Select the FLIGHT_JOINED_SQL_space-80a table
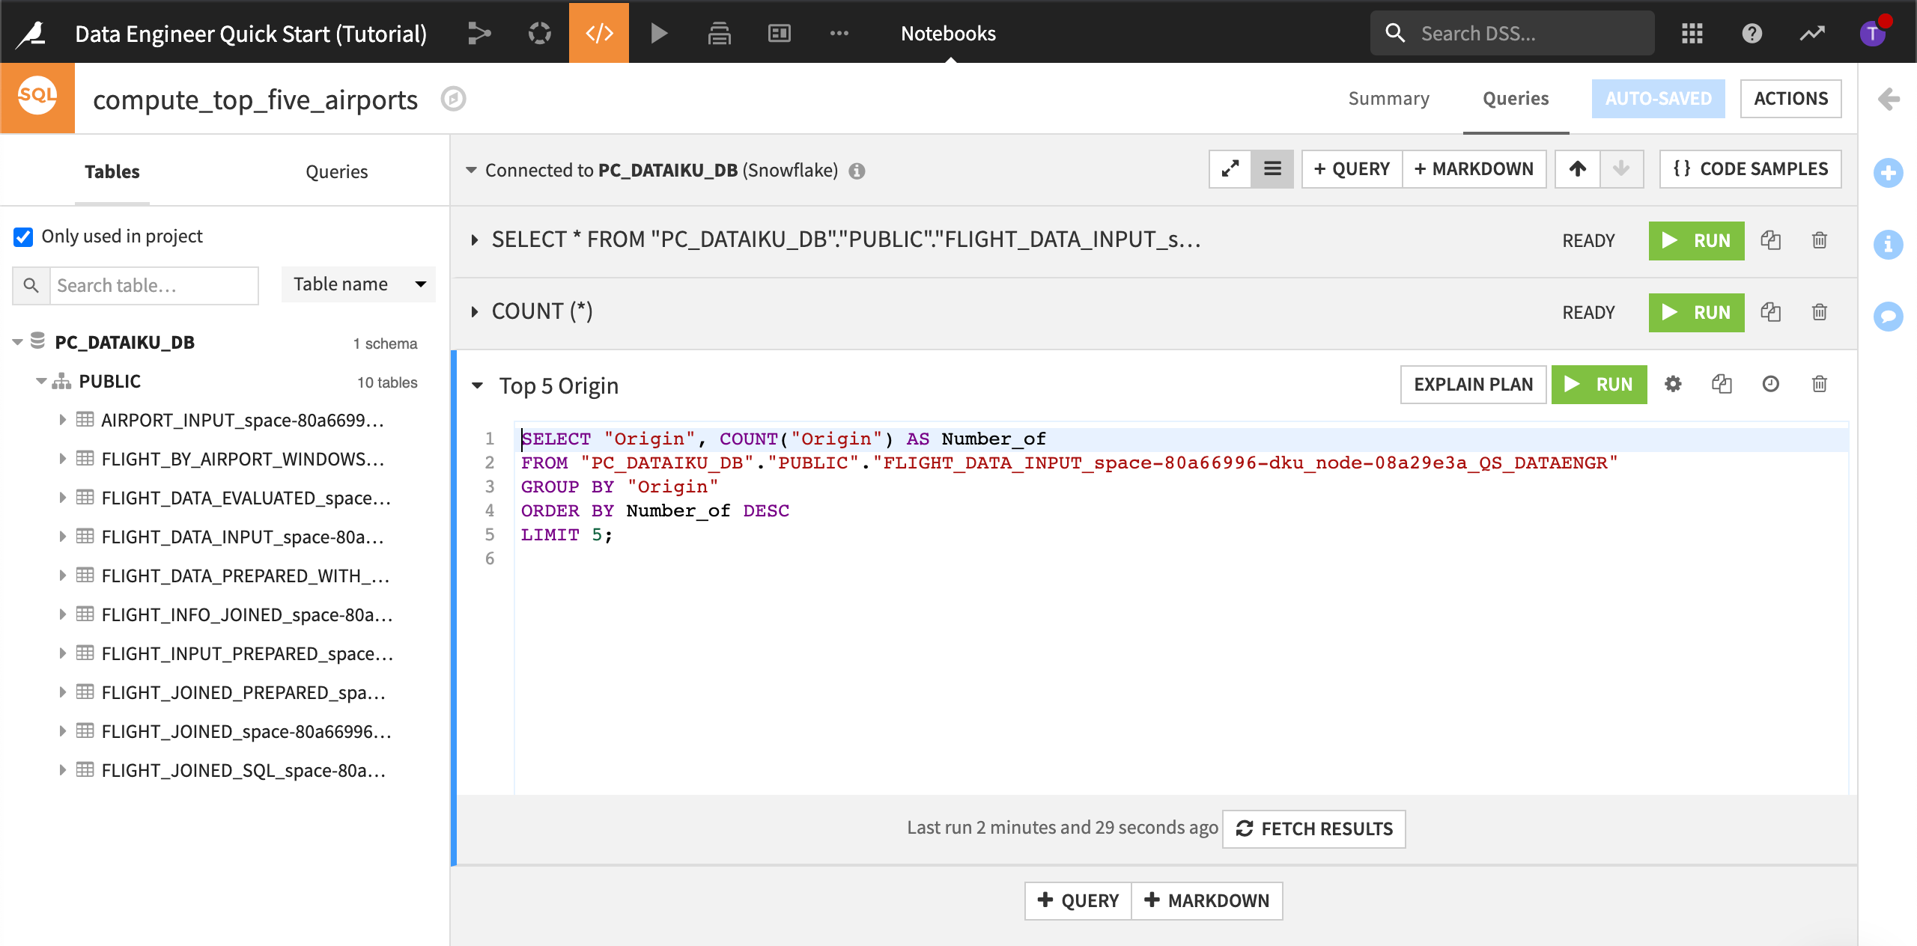The height and width of the screenshot is (946, 1917). [243, 770]
